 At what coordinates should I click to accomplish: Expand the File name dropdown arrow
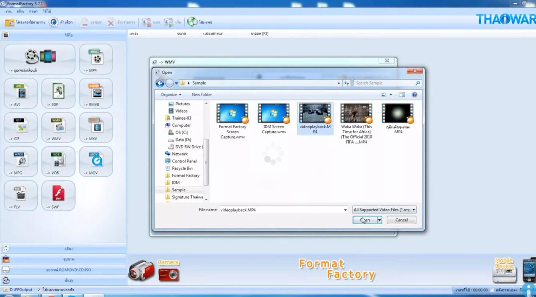coord(345,209)
